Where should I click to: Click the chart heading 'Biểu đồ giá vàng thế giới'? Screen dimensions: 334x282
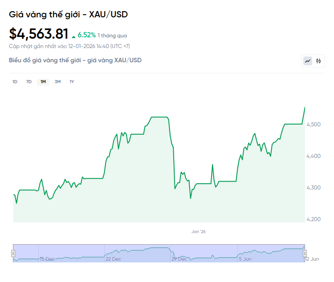click(75, 60)
